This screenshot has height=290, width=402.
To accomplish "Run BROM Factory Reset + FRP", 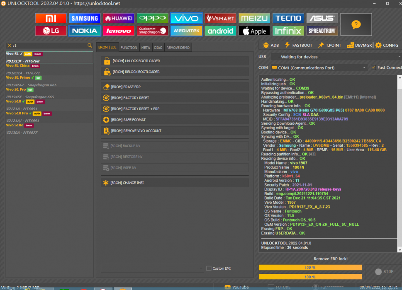I will (175, 109).
